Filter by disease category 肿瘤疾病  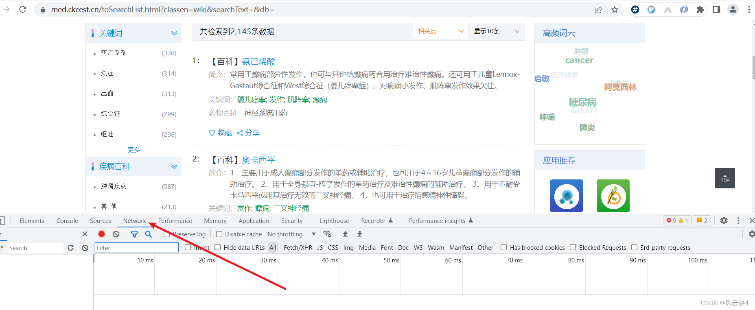(114, 186)
